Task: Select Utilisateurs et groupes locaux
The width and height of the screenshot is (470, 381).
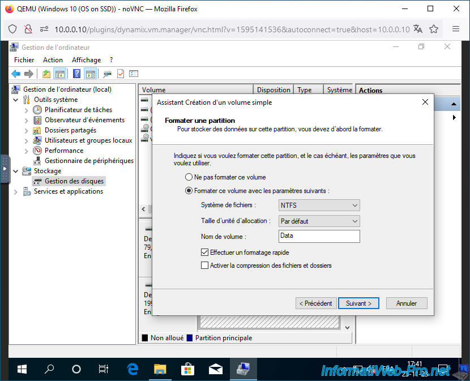Action: tap(88, 140)
